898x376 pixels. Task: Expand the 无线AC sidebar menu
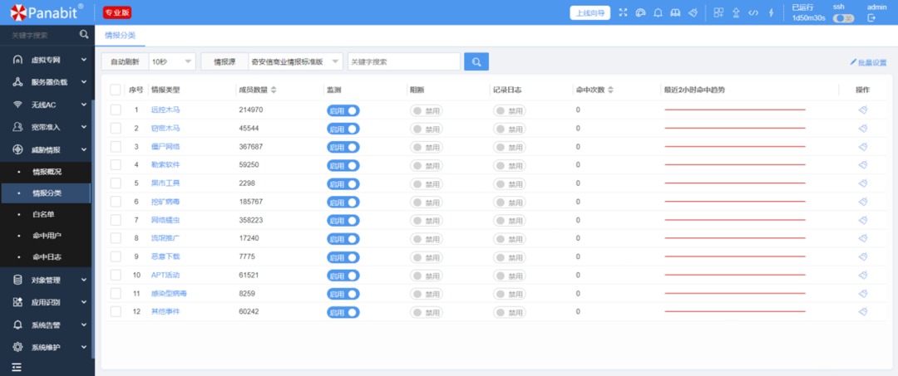coord(47,105)
